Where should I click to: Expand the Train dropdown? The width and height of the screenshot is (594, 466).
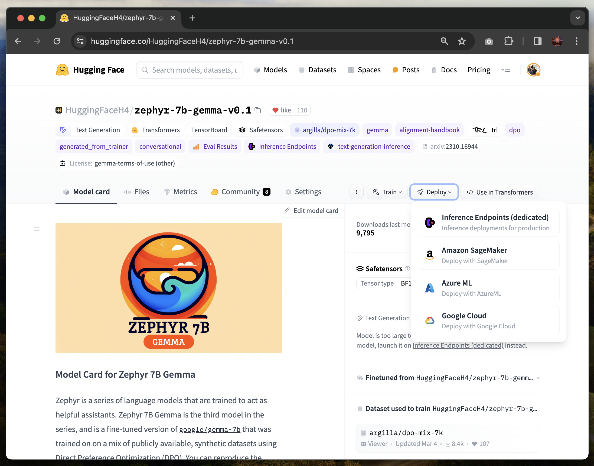(x=387, y=192)
